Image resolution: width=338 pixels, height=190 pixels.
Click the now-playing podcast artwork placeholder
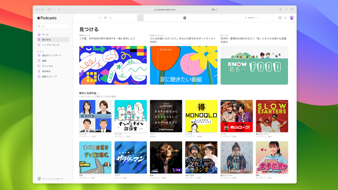pos(141,18)
